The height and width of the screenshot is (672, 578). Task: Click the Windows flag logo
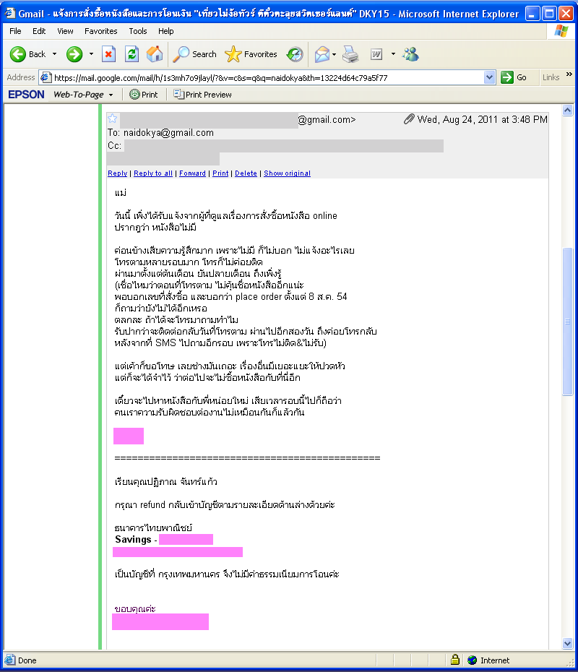[561, 31]
